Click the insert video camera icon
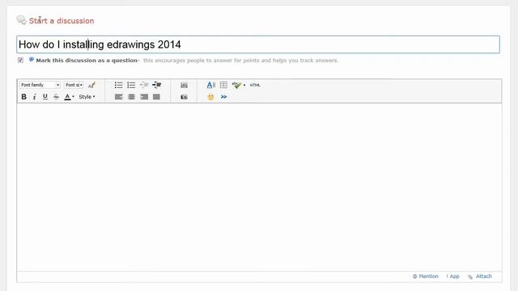 point(184,97)
